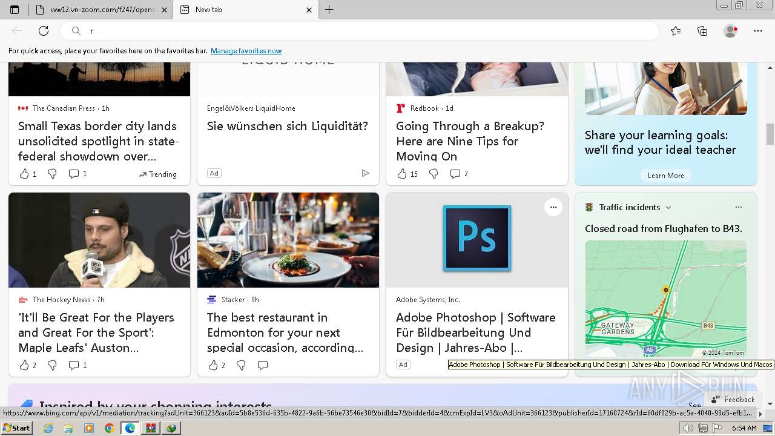Screen dimensions: 775x436
Task: Open the best restaurant in Edmonton headline
Action: point(285,332)
